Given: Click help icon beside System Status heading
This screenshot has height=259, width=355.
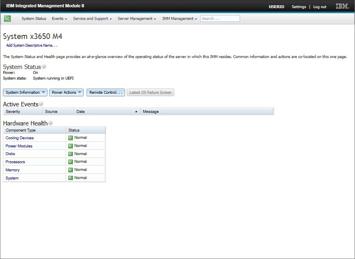Looking at the screenshot, I should [44, 67].
